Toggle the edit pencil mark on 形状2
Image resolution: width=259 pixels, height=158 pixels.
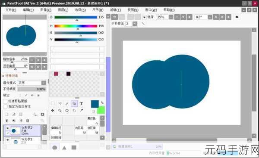(8, 133)
